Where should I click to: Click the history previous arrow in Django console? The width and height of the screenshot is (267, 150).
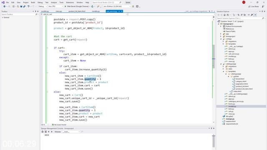(49, 132)
